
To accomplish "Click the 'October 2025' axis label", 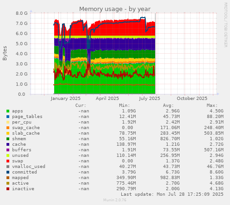I will point(192,99).
